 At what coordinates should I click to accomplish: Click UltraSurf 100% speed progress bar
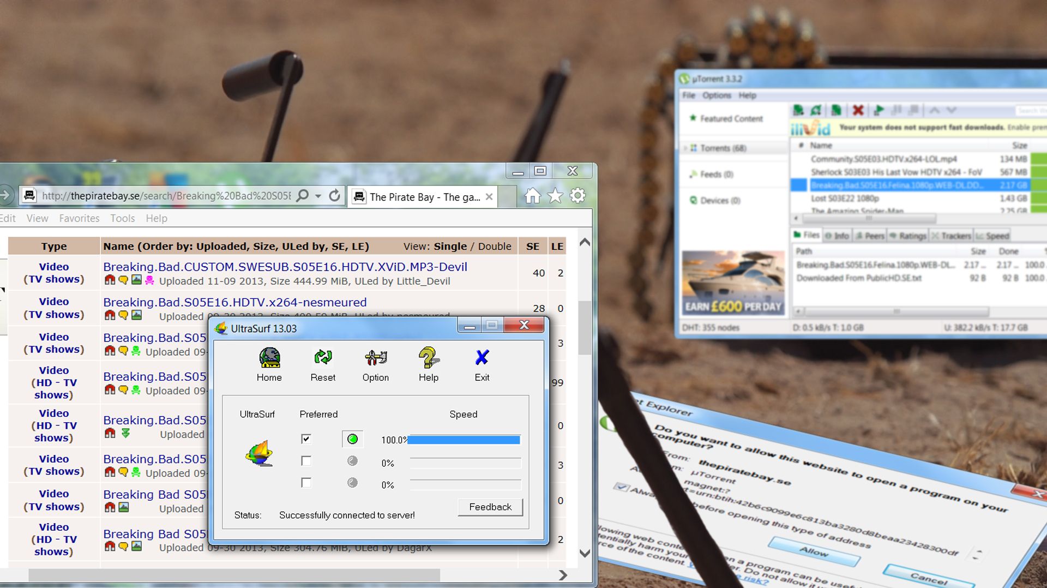point(464,440)
